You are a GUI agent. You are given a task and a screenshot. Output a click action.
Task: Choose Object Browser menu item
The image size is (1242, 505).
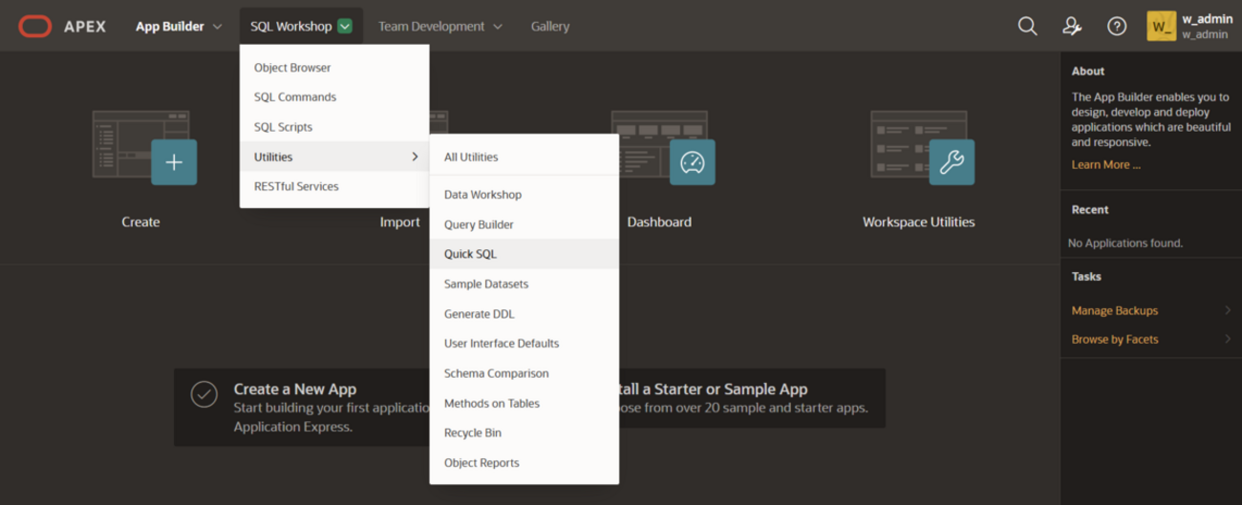tap(292, 68)
